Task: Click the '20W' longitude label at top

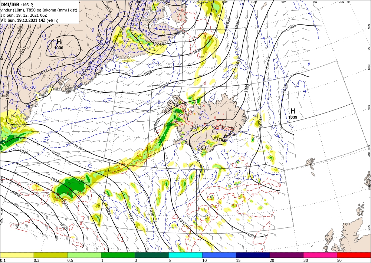Action: [x=196, y=1]
